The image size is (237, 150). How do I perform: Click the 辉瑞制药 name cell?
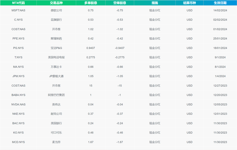56,39
